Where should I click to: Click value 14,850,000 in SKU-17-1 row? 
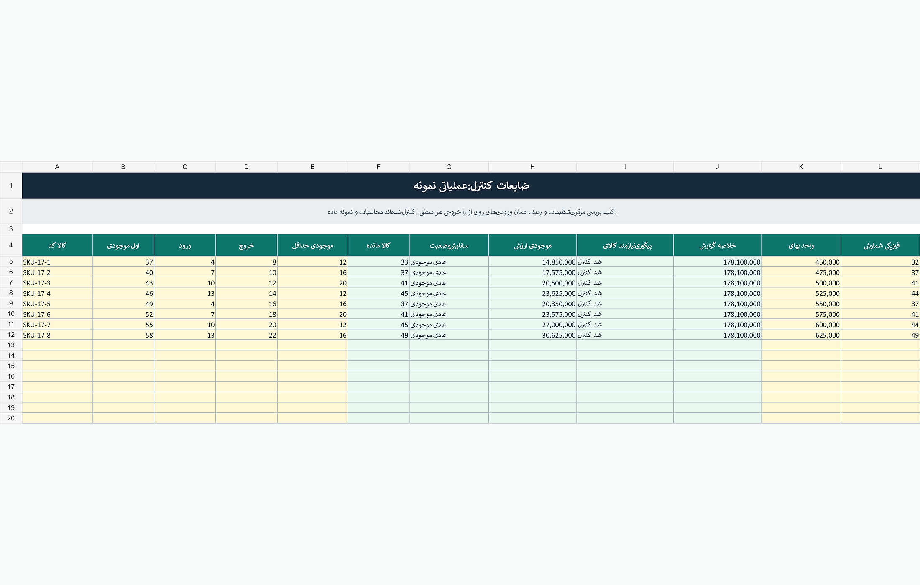tap(532, 262)
